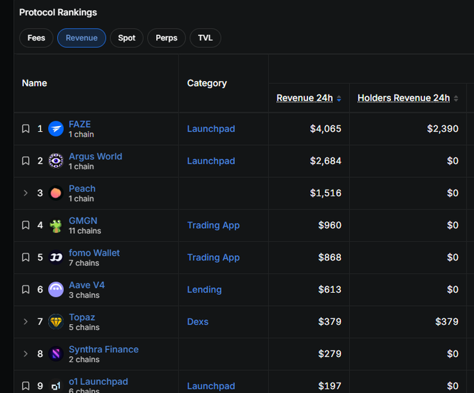Open the FAZE protocol link
Viewport: 474px width, 393px height.
tap(79, 124)
